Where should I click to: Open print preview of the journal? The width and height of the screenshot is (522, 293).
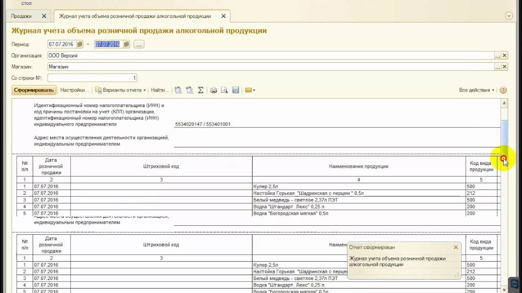pyautogui.click(x=224, y=90)
